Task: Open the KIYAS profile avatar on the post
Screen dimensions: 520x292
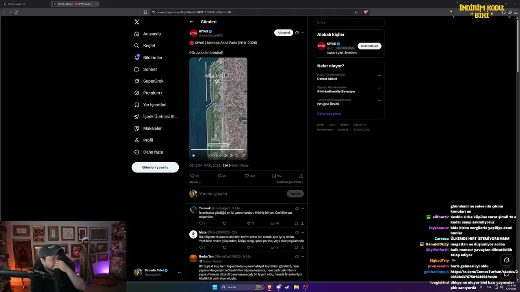Action: [193, 33]
